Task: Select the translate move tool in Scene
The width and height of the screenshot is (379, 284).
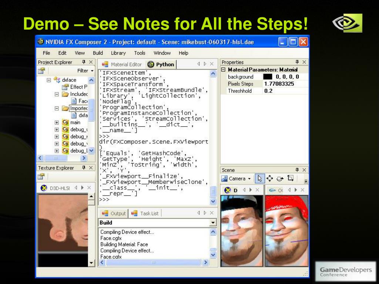Action: tap(269, 179)
